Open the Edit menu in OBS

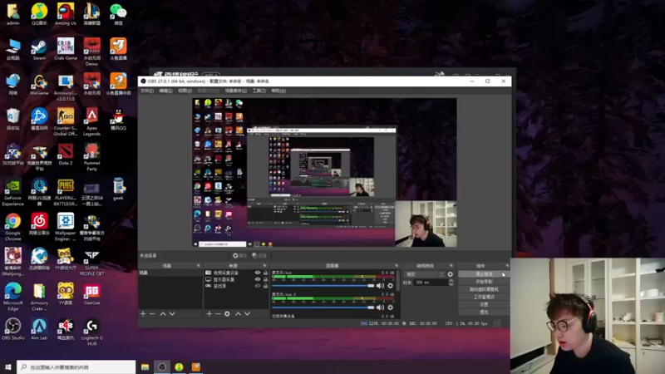tap(165, 91)
